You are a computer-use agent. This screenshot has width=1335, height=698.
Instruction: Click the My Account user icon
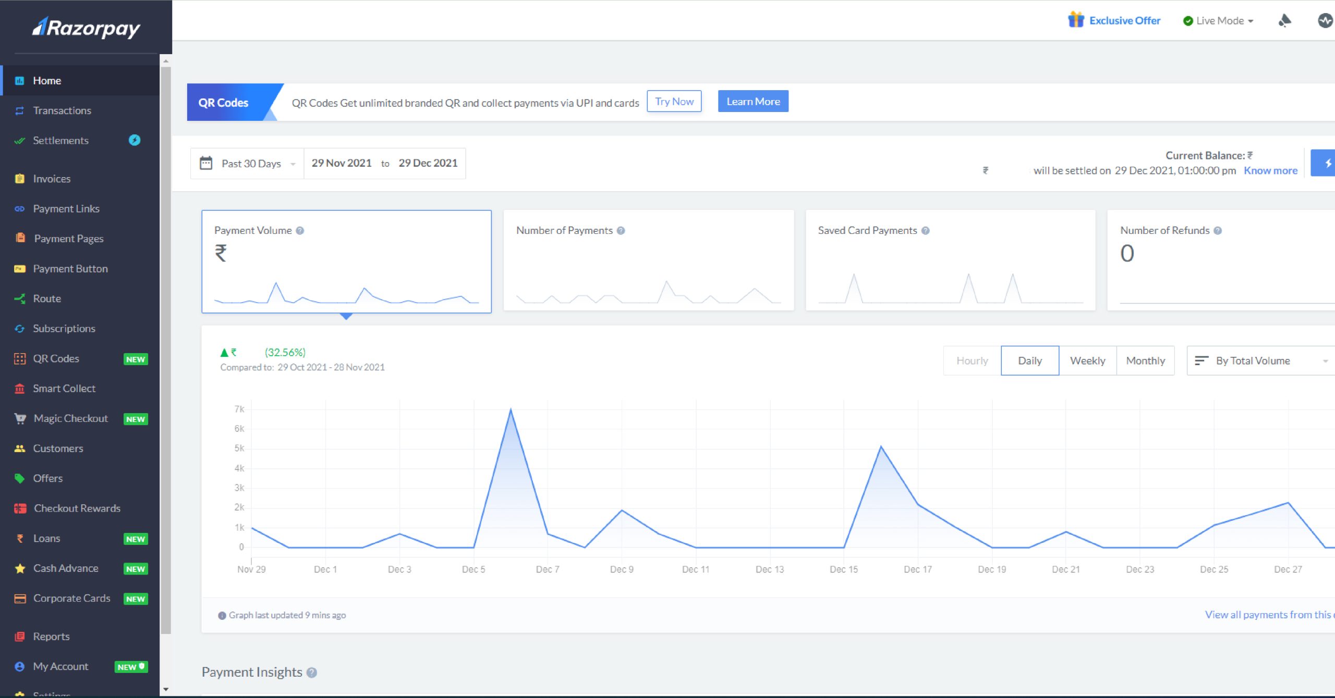[x=20, y=666]
